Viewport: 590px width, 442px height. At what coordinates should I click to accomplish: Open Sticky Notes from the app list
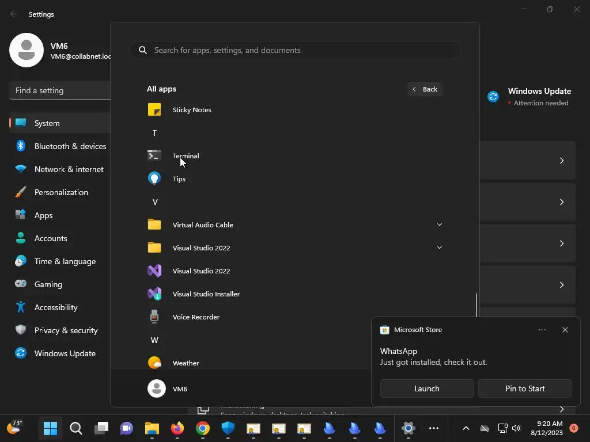294,110
